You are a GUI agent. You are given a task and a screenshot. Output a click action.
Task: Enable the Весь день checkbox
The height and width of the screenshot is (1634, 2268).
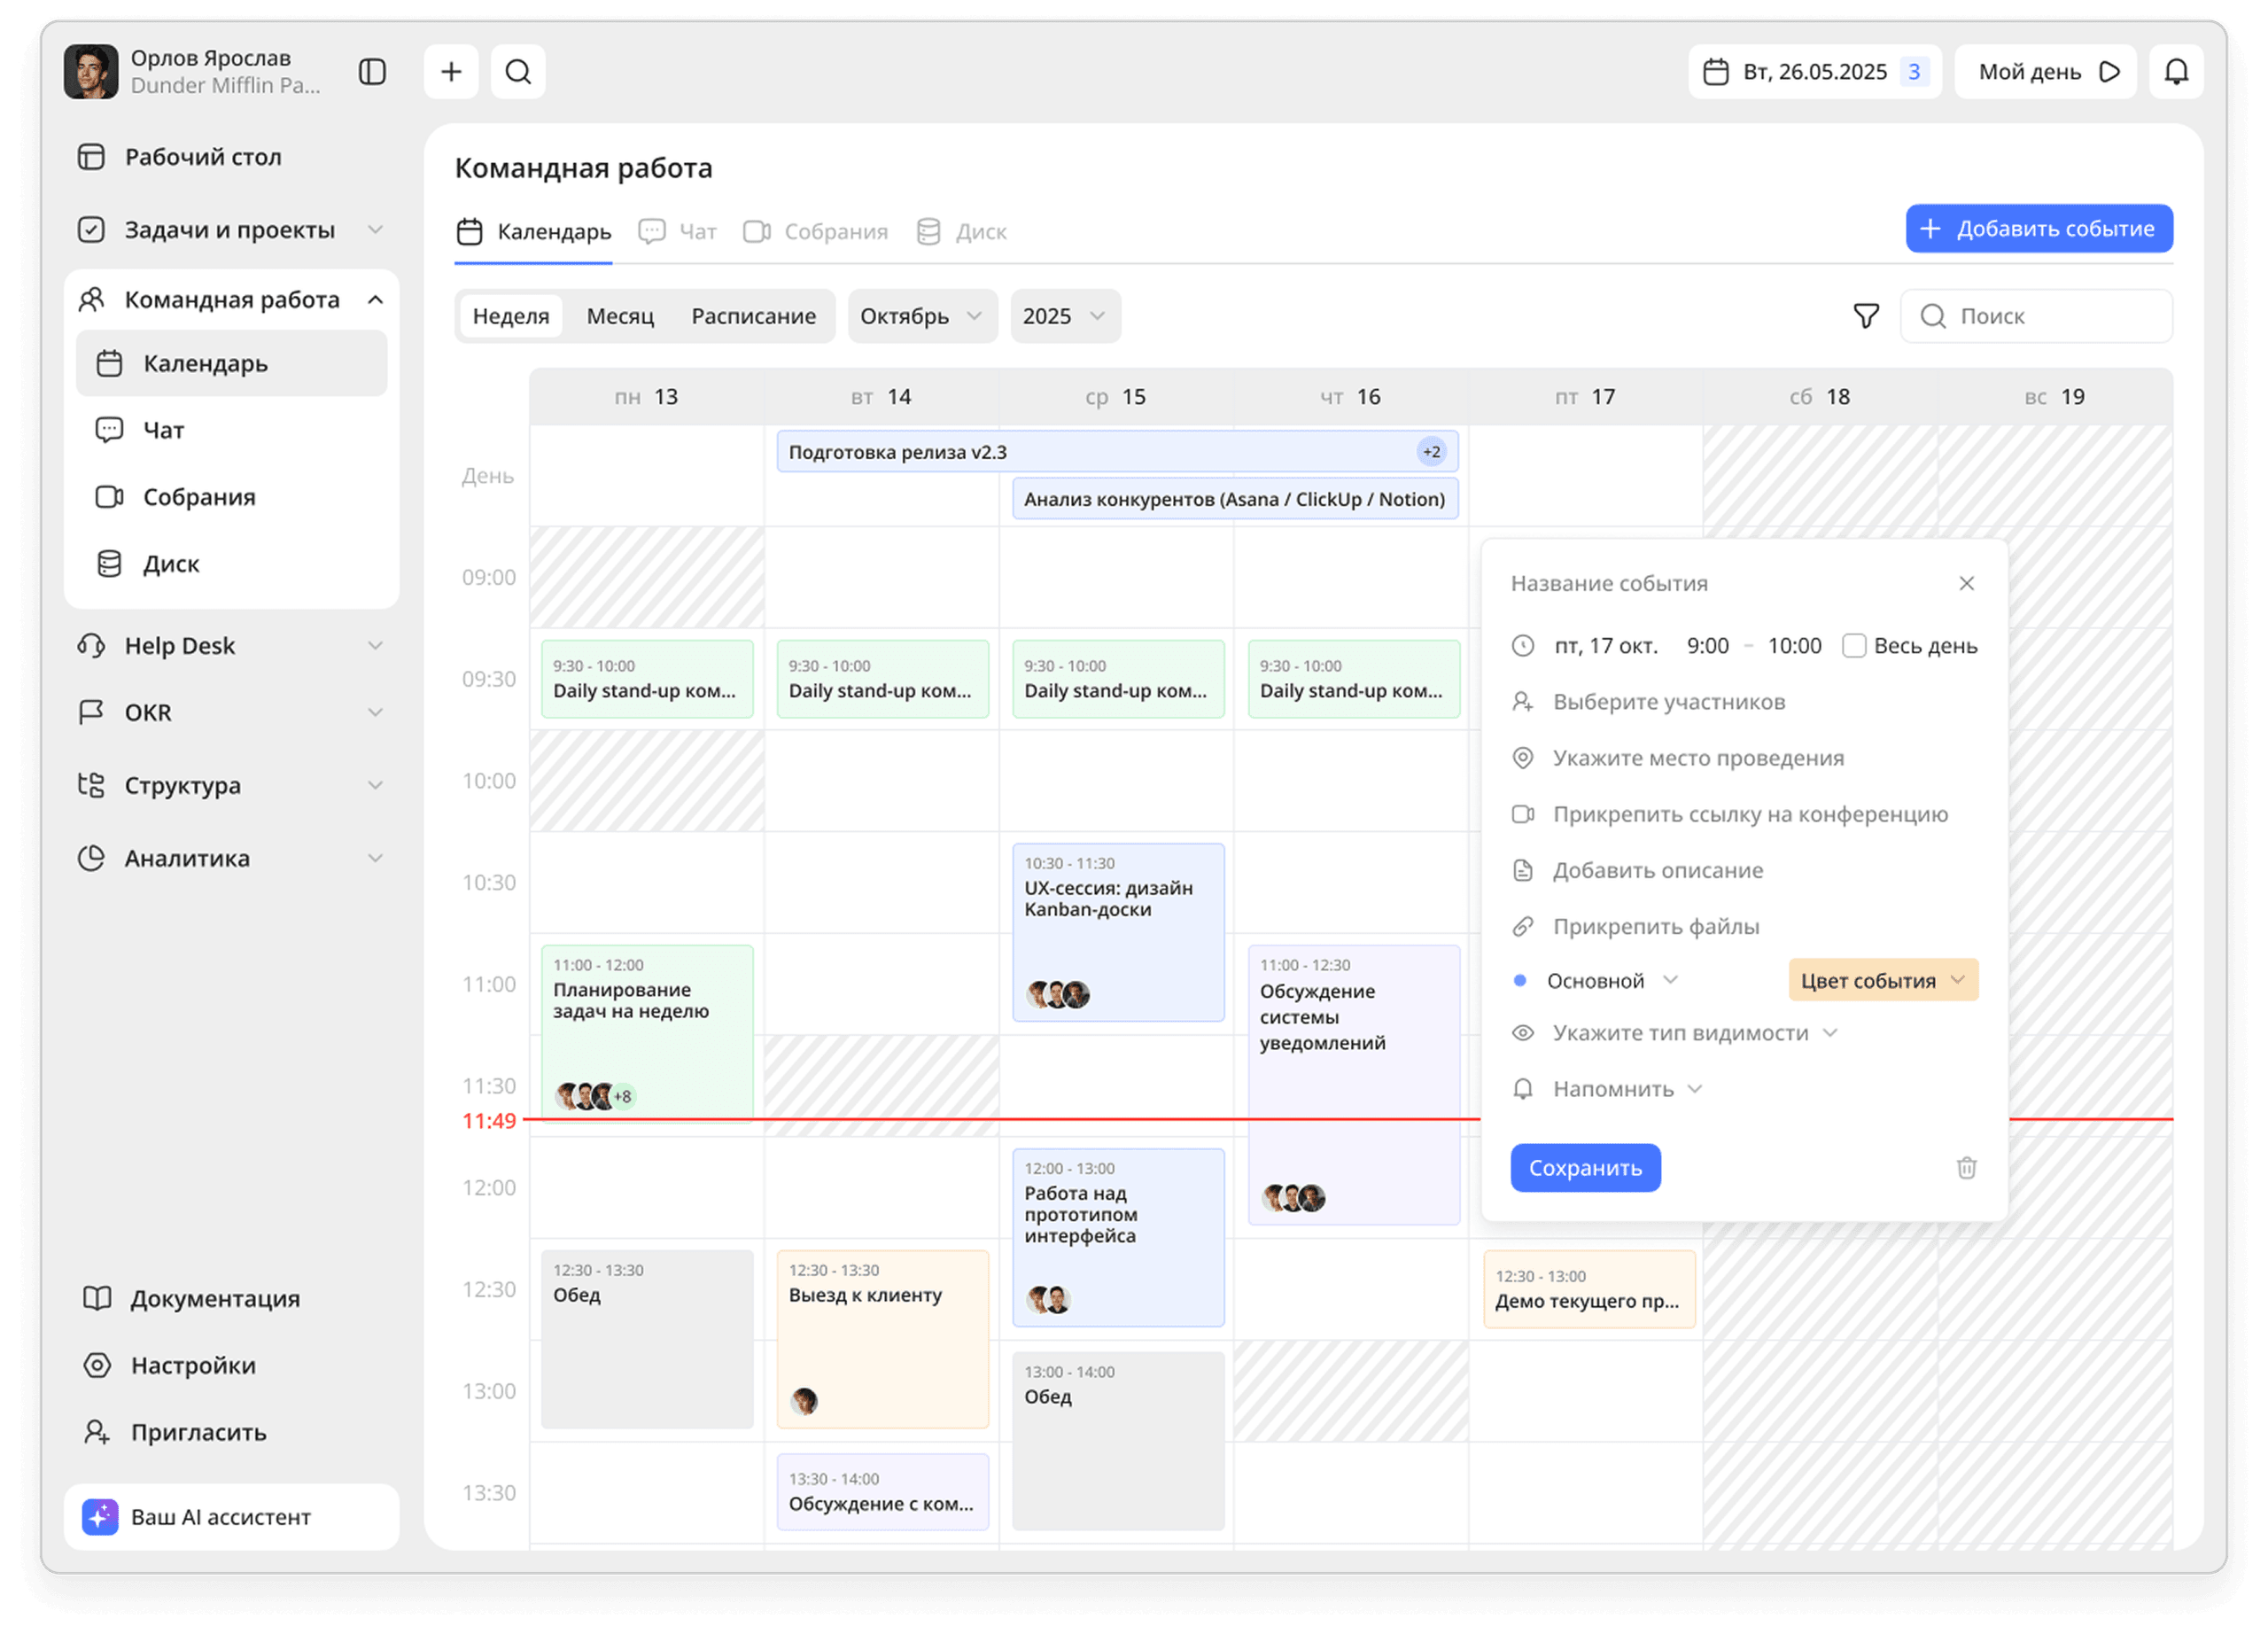coord(1854,646)
